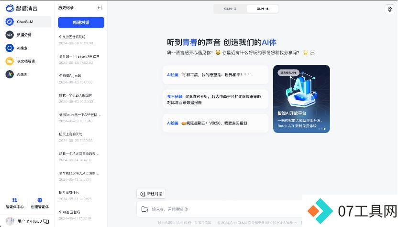Expand the chevron in the footer bar

[x=296, y=223]
